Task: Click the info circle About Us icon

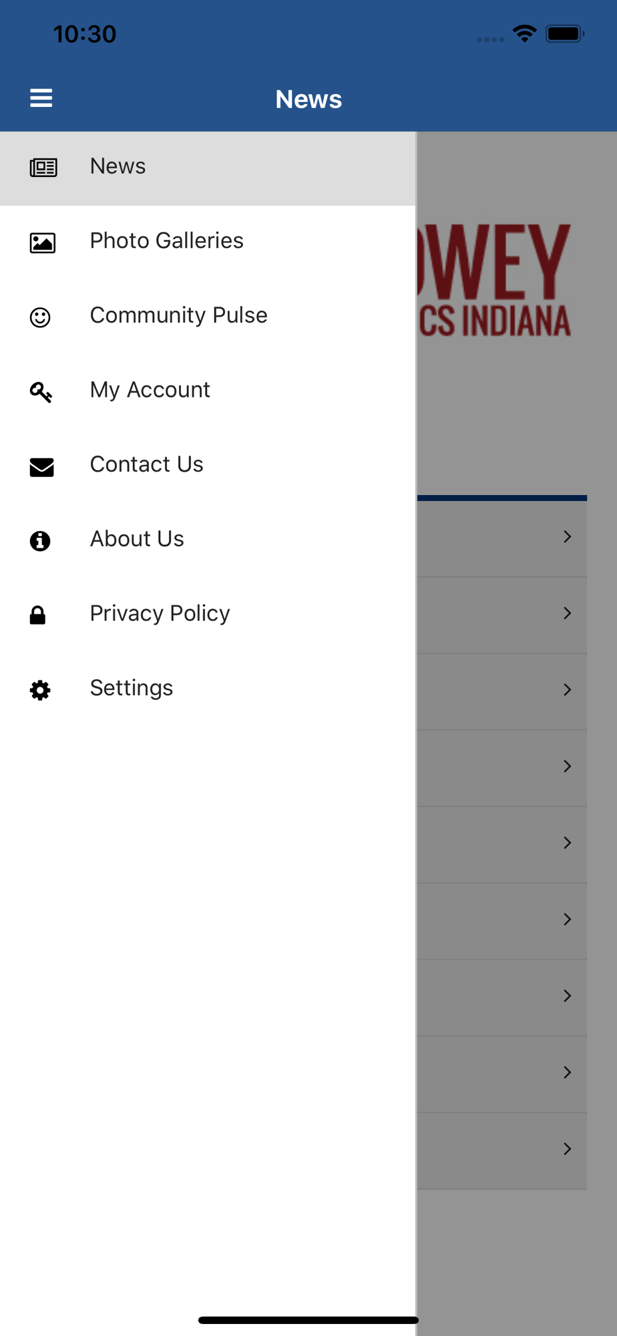Action: click(40, 540)
